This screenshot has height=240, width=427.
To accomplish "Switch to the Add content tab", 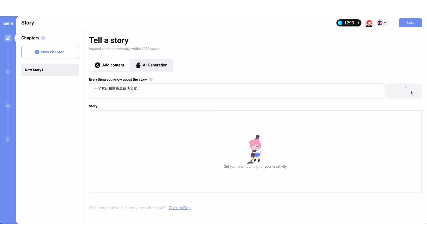I will (x=109, y=65).
